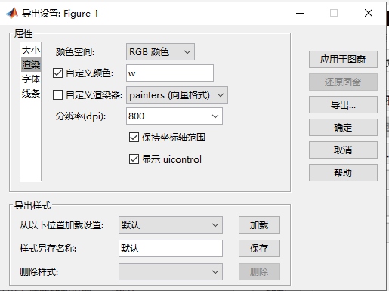Viewport: 389px width, 291px height.
Task: Click the custom color field containing w
Action: (x=170, y=73)
